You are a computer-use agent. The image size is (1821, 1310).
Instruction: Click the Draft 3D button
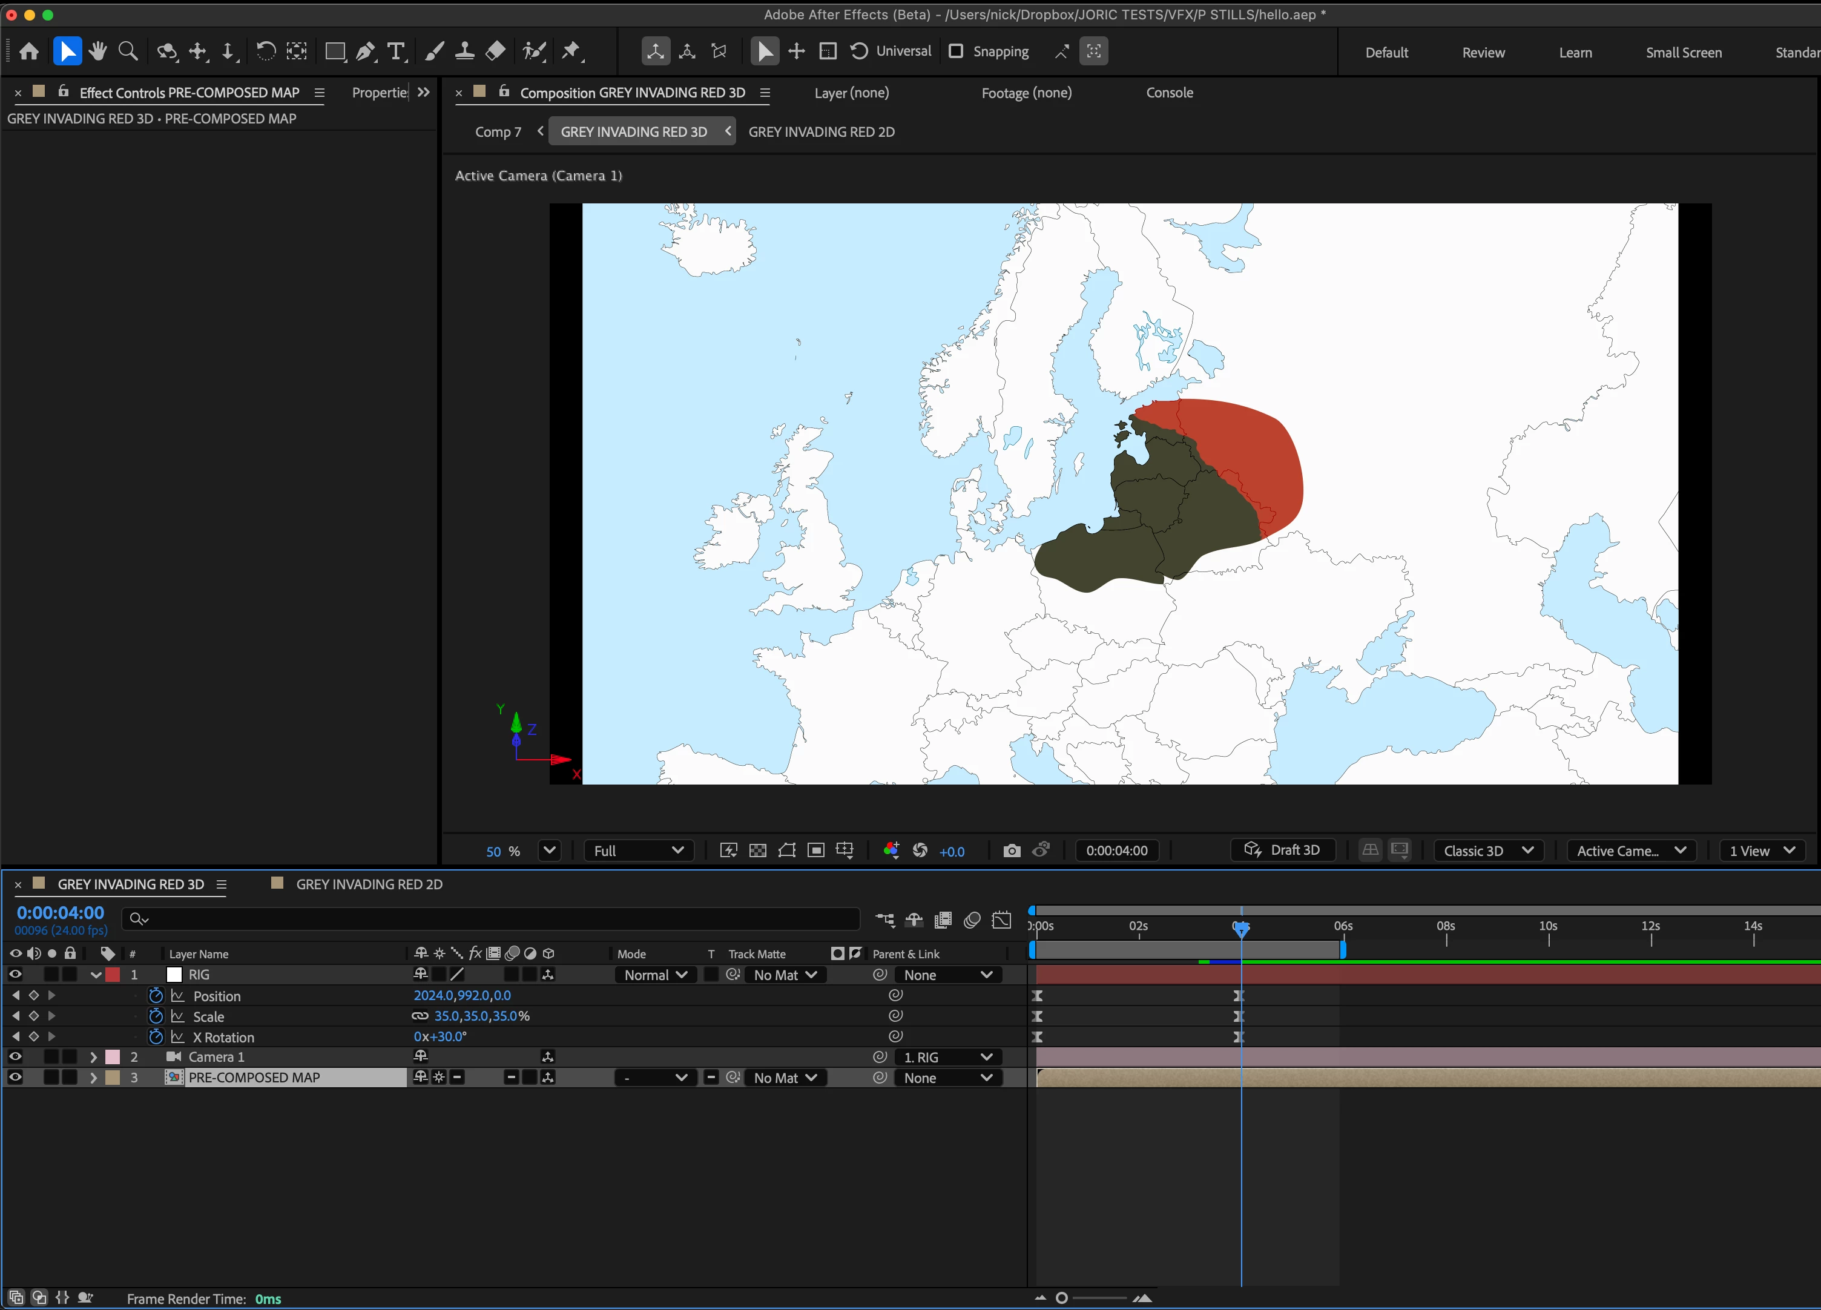pyautogui.click(x=1282, y=850)
